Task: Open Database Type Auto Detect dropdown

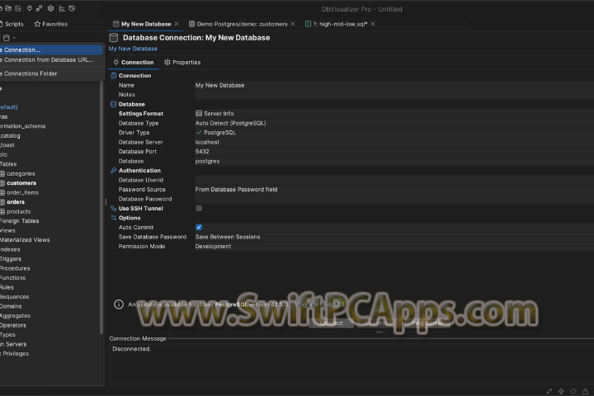Action: coord(394,123)
